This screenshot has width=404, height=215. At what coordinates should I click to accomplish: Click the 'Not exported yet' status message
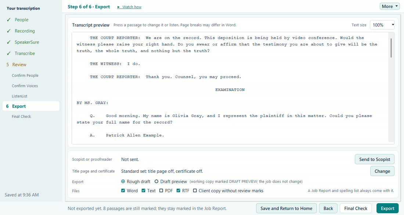147,208
